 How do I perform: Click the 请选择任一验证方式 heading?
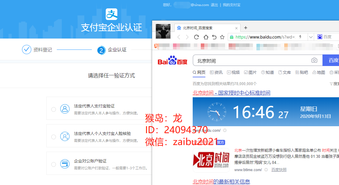tap(111, 76)
